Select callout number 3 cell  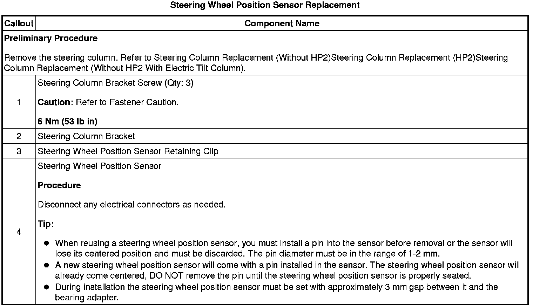click(x=19, y=151)
